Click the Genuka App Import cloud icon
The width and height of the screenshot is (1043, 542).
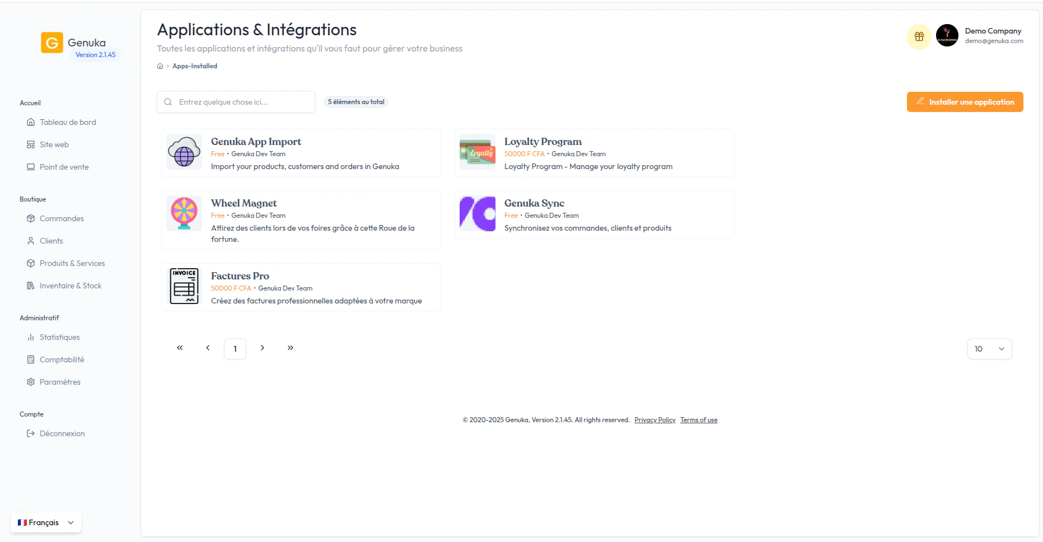[184, 151]
